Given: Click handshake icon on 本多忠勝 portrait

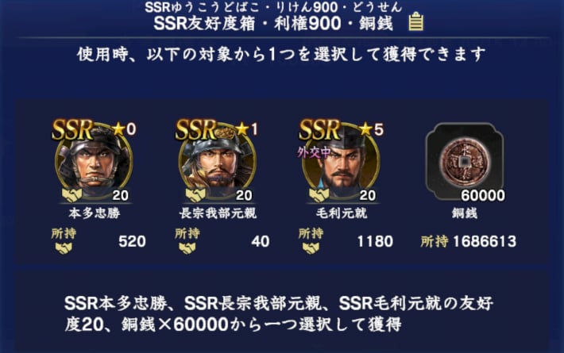Looking at the screenshot, I should click(x=72, y=195).
